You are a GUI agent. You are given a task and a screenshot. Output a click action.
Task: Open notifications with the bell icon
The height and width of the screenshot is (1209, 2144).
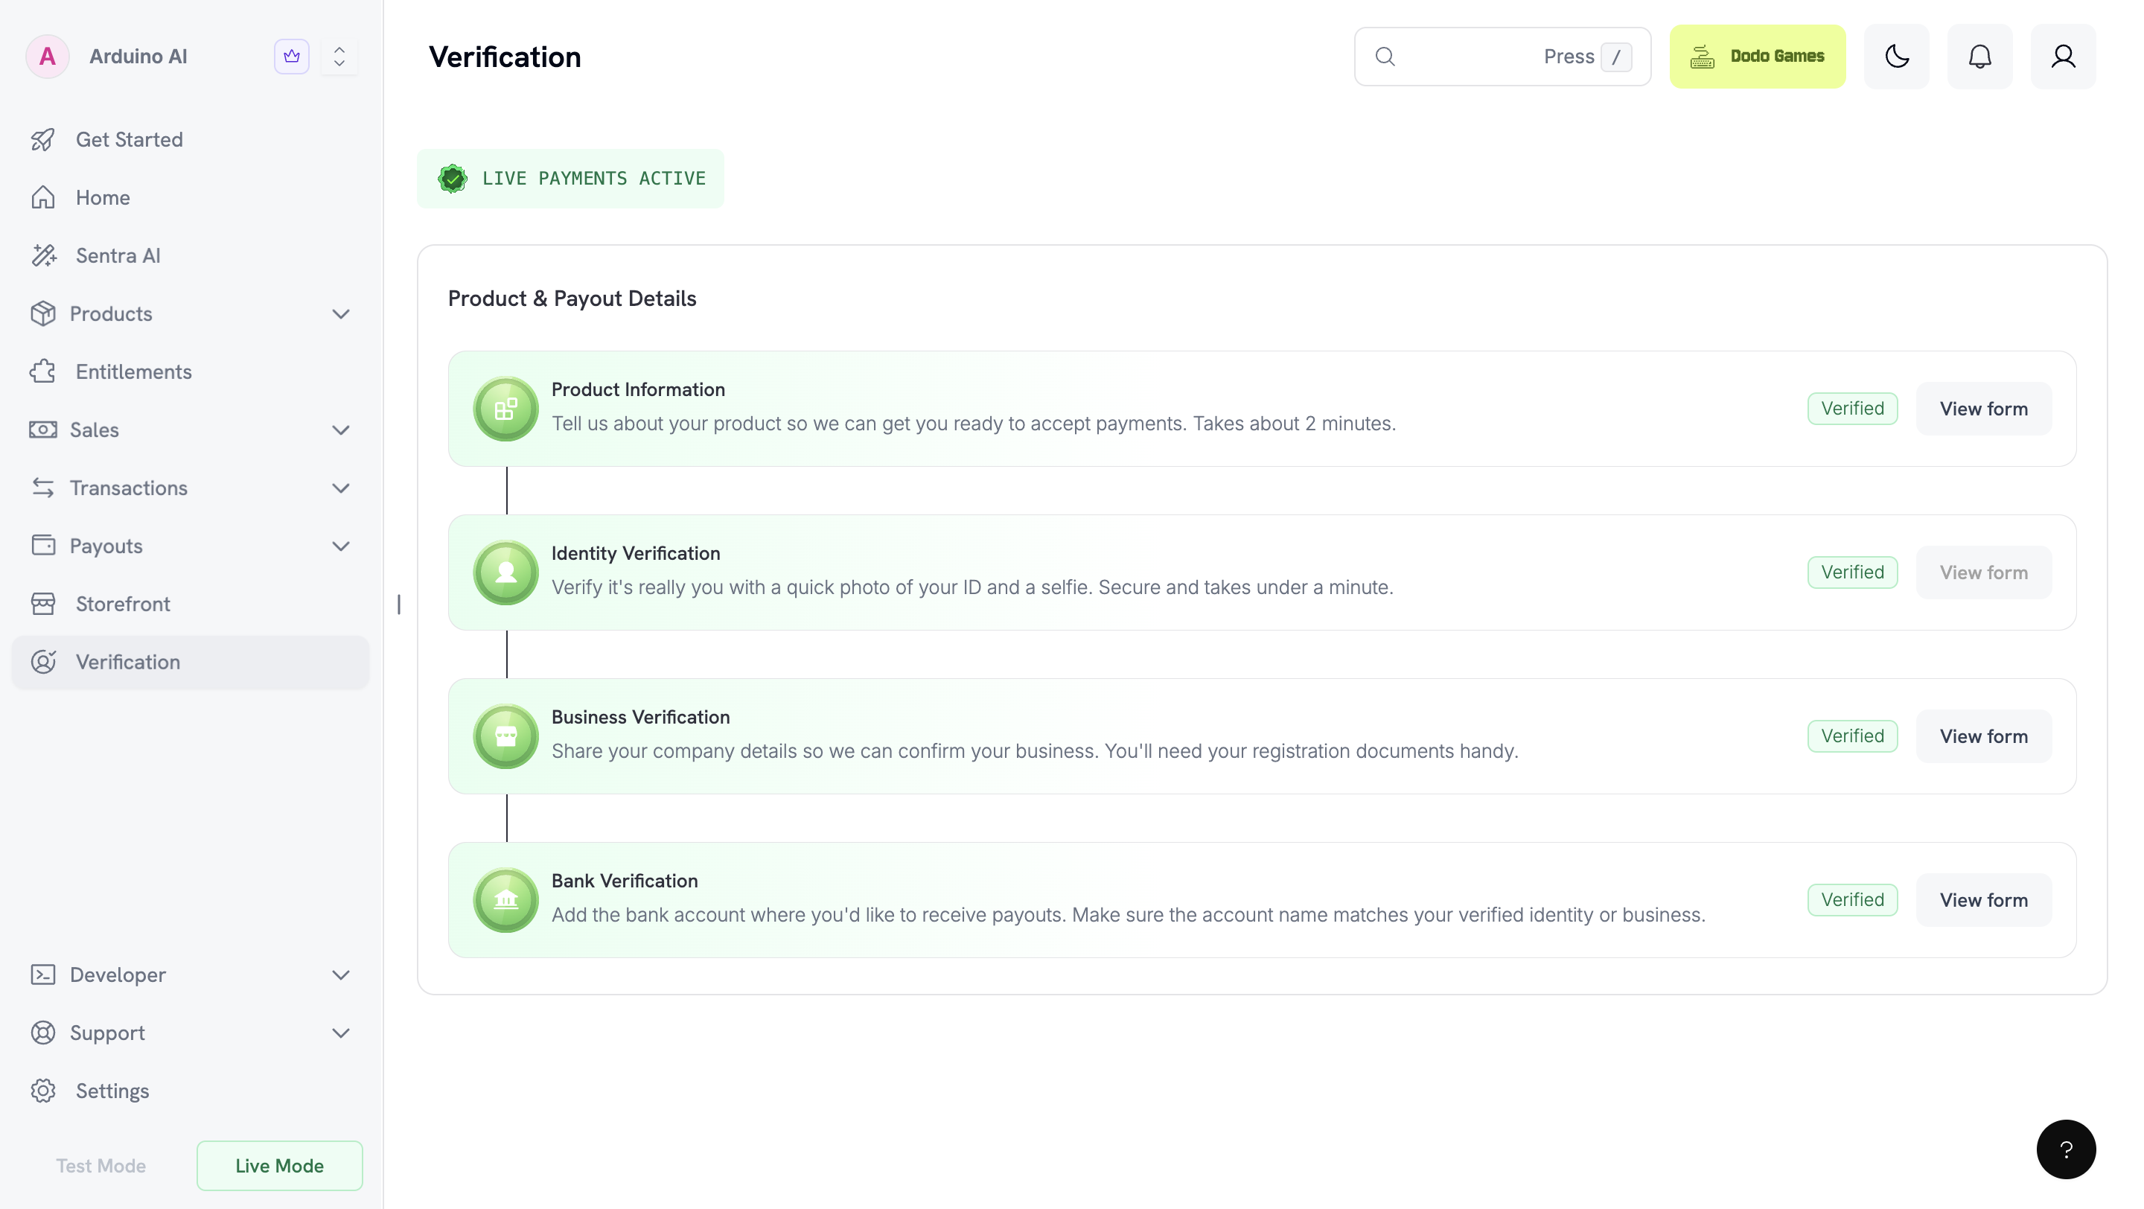point(1979,57)
